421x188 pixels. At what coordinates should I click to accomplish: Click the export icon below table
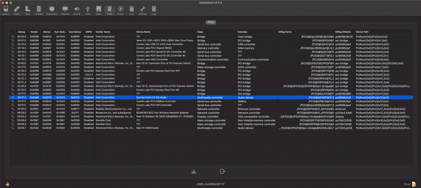point(222,171)
